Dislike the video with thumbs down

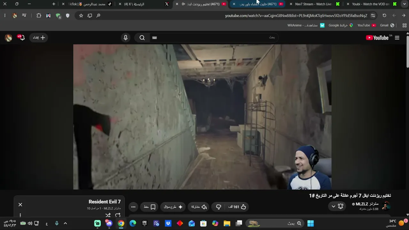tap(219, 207)
